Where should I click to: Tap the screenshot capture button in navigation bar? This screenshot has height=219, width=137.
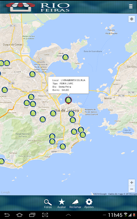[x=45, y=215]
